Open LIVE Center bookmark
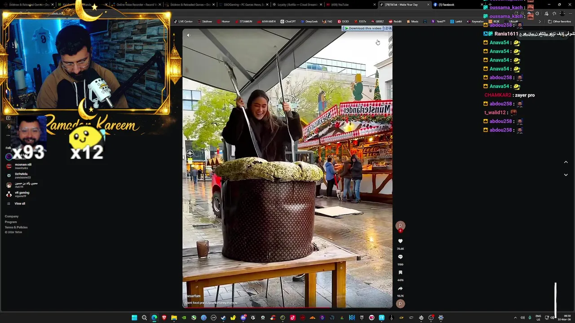 [x=183, y=22]
